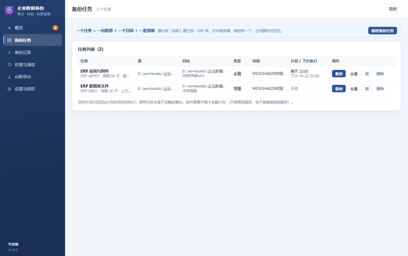
Task: Click the 任务列表（2） heading
Action: click(x=91, y=49)
